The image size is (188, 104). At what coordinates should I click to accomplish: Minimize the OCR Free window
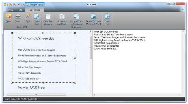(169, 4)
